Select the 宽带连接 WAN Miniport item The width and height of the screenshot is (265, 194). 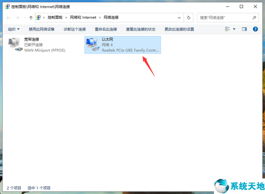(x=36, y=45)
